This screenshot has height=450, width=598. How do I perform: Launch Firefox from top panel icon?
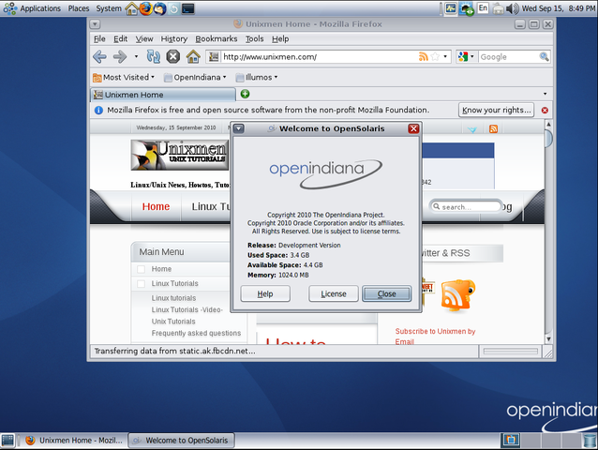[x=145, y=8]
